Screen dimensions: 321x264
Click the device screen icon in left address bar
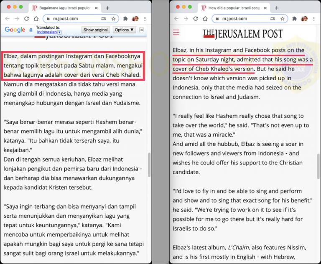tap(104, 19)
